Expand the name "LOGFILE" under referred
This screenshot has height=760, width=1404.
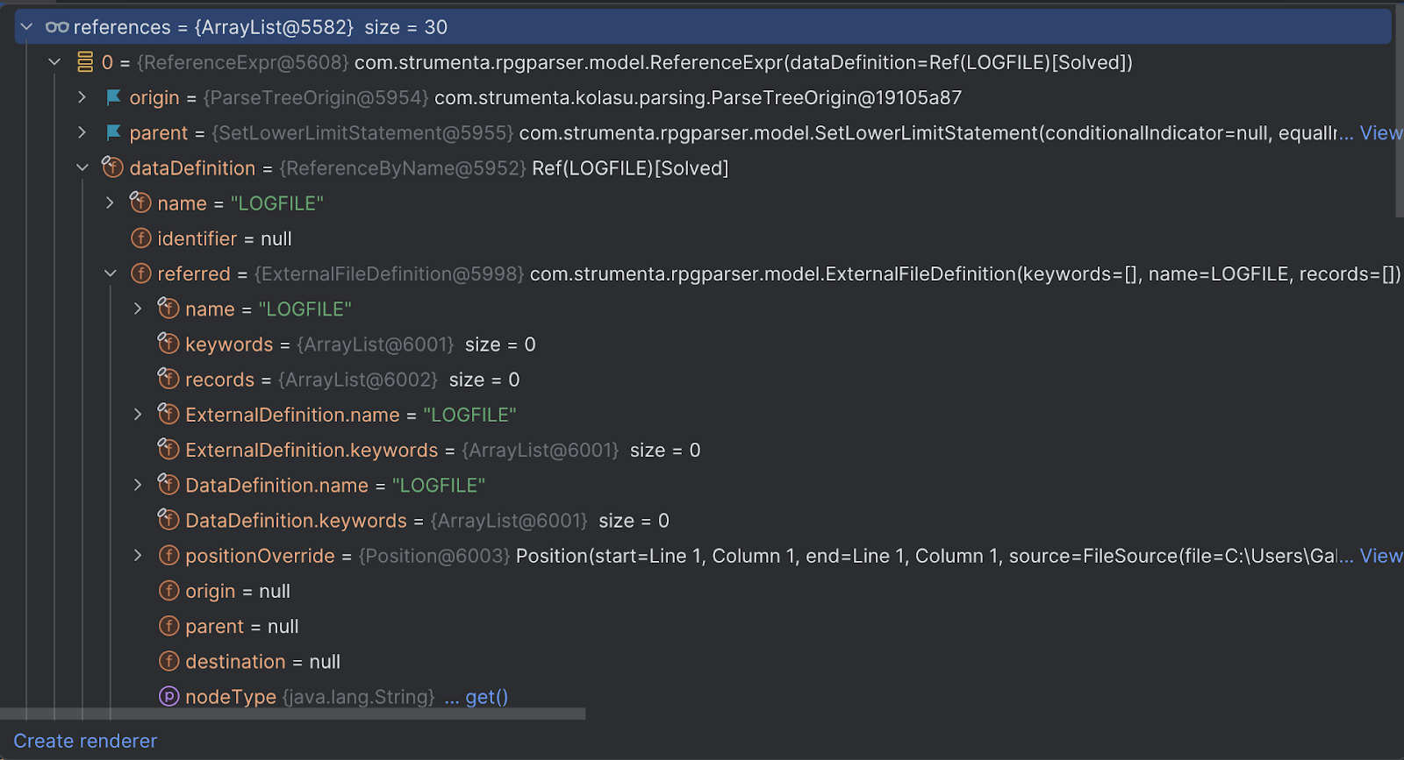(x=139, y=309)
